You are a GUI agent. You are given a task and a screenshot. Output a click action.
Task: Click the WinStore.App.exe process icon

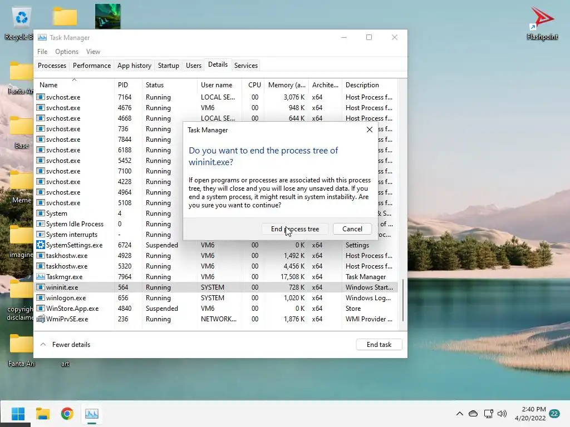[x=40, y=308]
